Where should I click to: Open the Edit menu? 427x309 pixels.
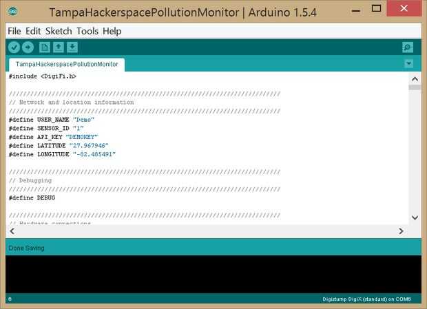pos(33,31)
